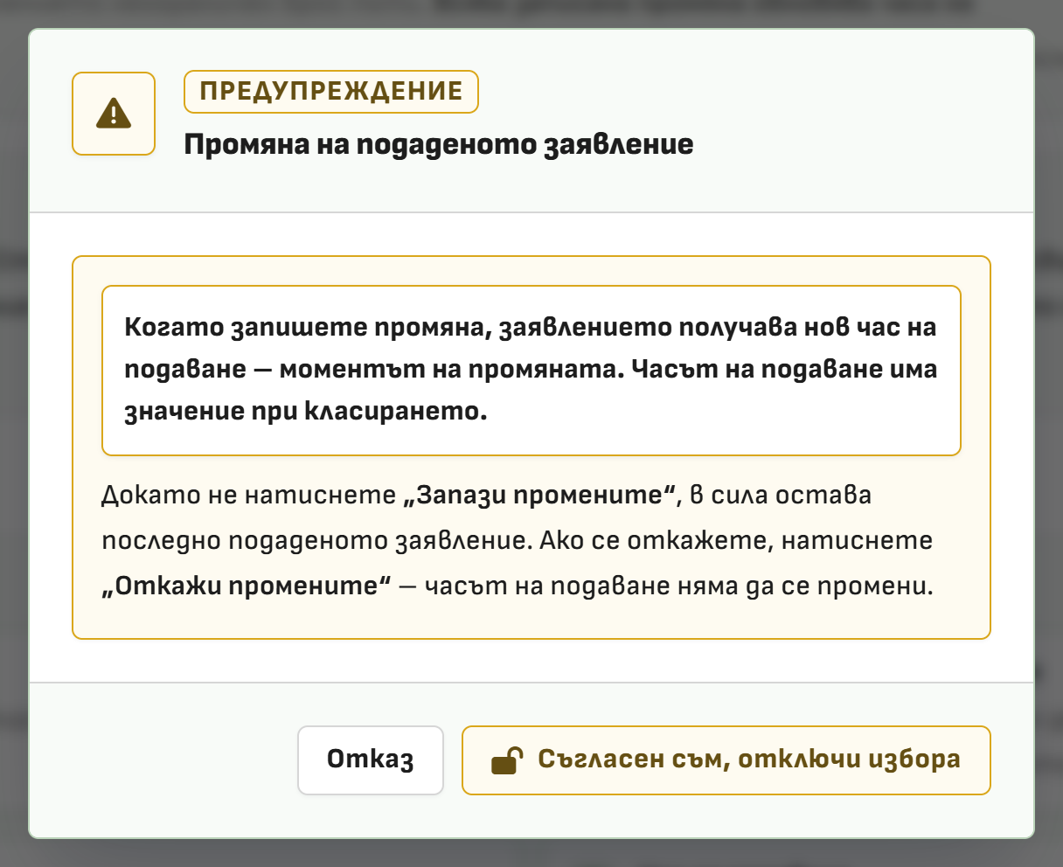Select title „Промяна на подаденото заявление“
Viewport: 1063px width, 867px height.
[x=439, y=144]
